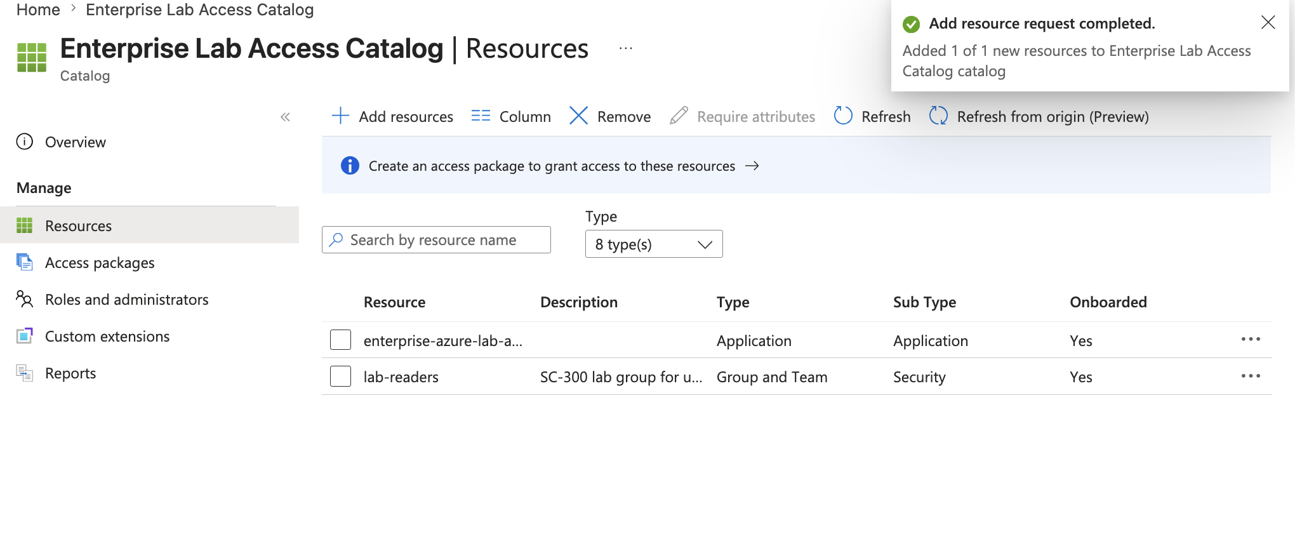Screen dimensions: 1295x560
Task: Dismiss the Add resource request notification
Action: tap(1268, 23)
